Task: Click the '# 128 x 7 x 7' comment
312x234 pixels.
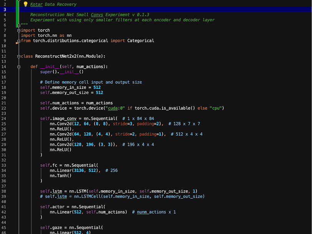Action: (184, 124)
